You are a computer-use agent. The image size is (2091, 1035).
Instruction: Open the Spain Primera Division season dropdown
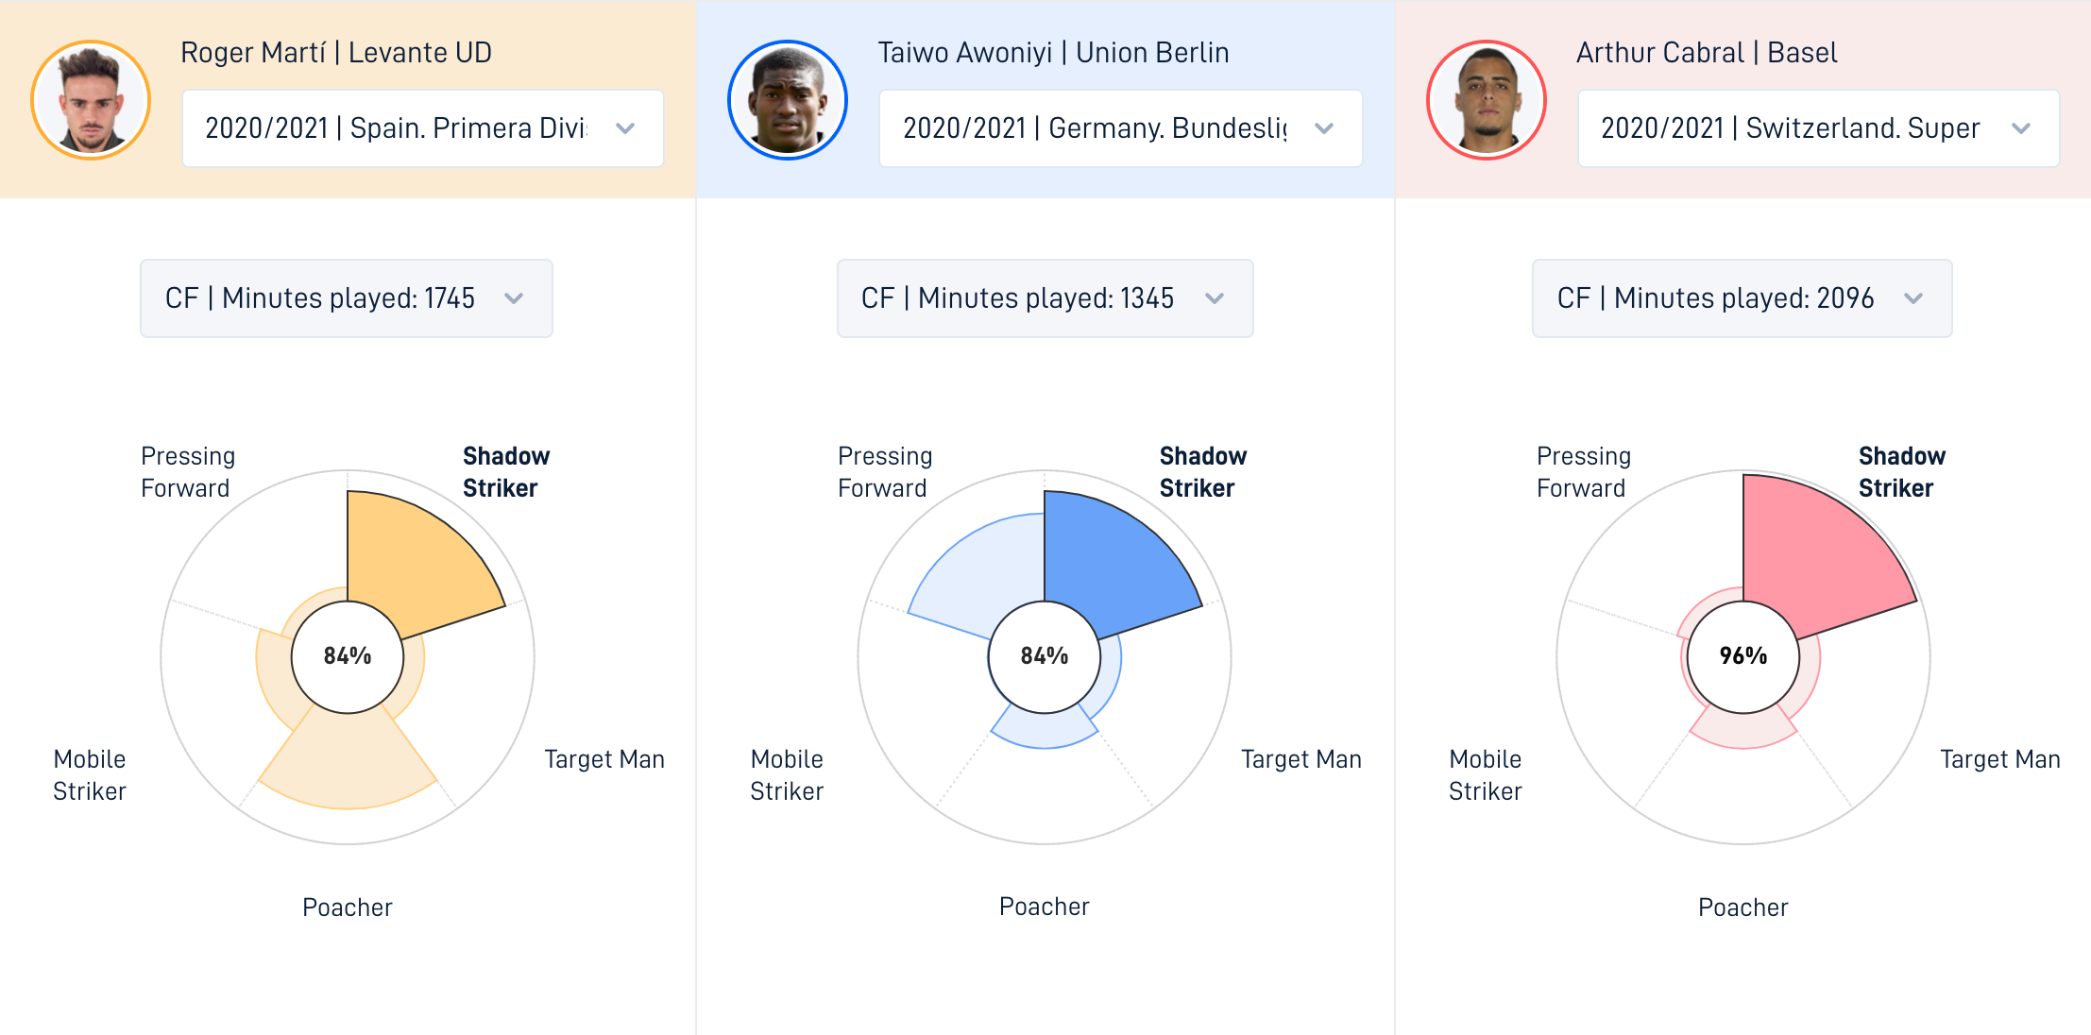pyautogui.click(x=423, y=128)
